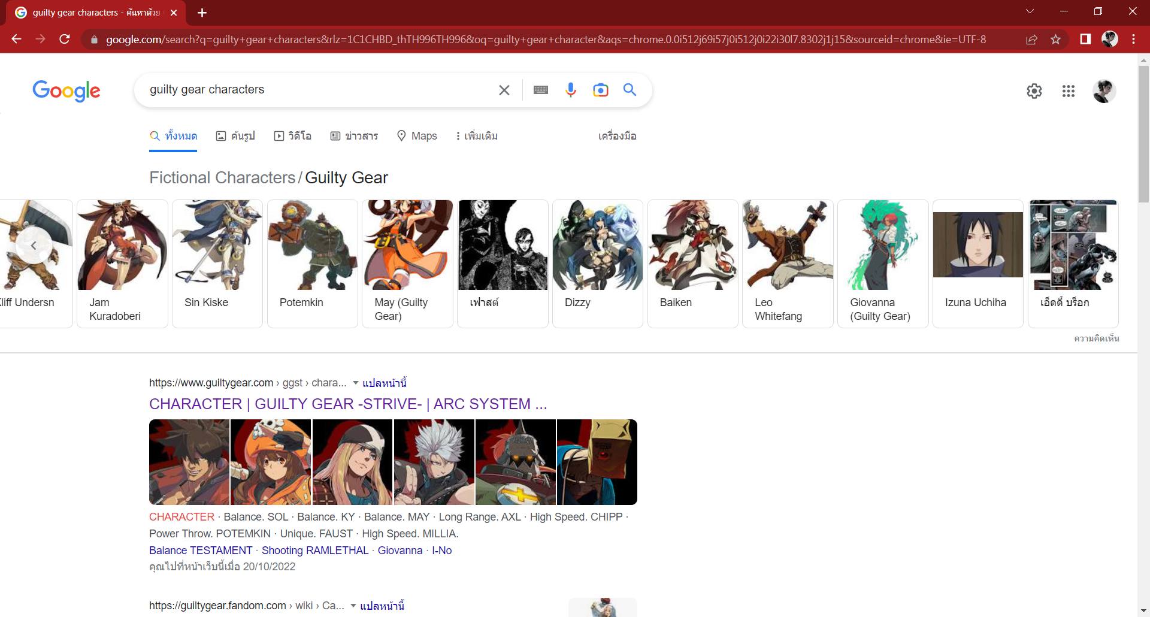Select the ทั้งหมด (All) results tab
The image size is (1150, 617).
[173, 136]
